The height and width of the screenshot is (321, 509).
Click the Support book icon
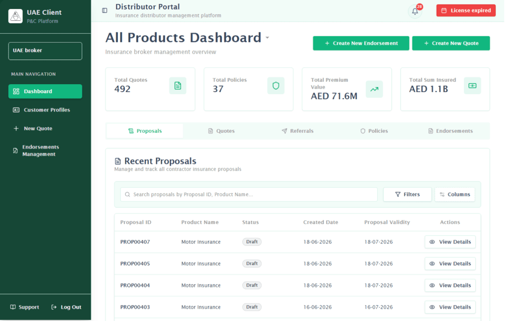[13, 307]
